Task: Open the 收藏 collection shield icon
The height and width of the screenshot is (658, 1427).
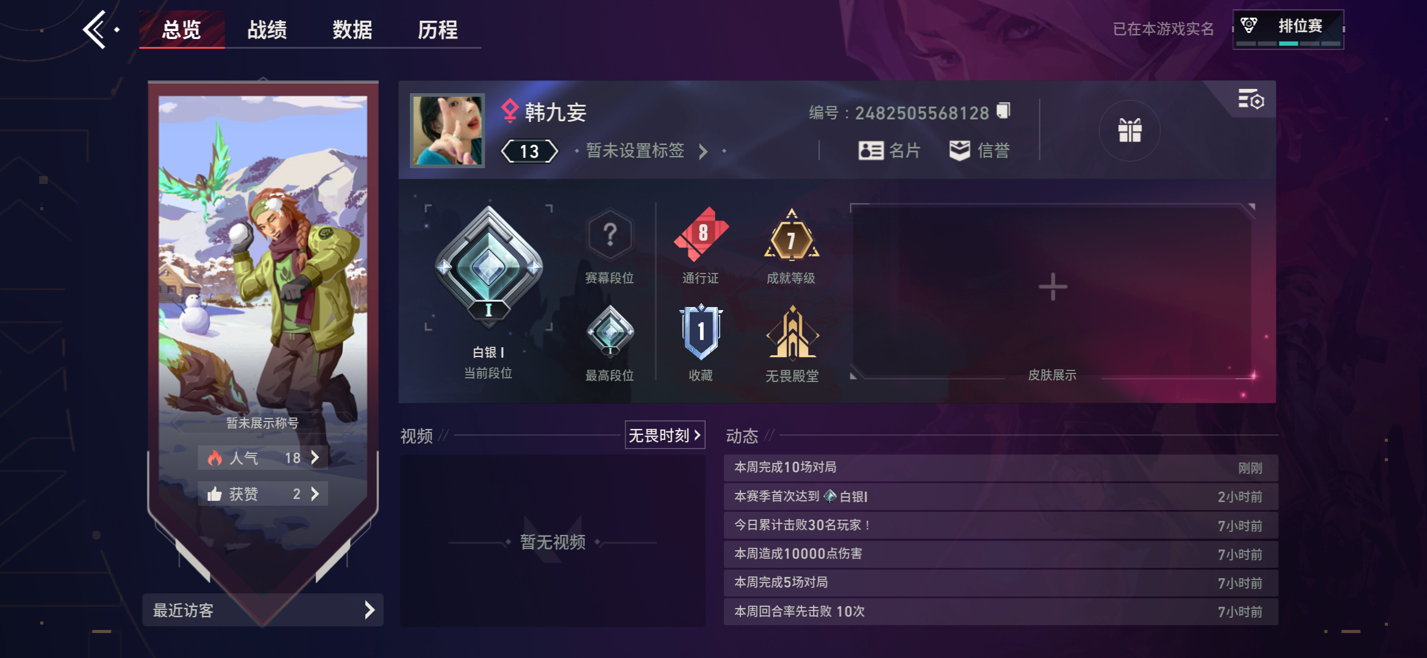Action: tap(701, 332)
